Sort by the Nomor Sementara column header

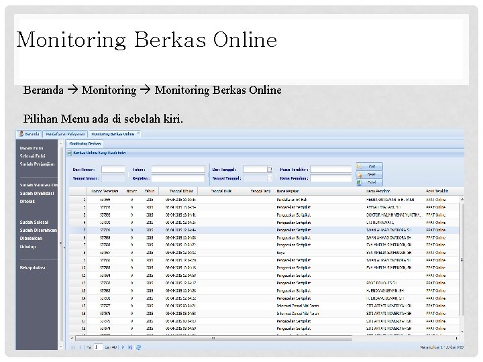coord(105,191)
